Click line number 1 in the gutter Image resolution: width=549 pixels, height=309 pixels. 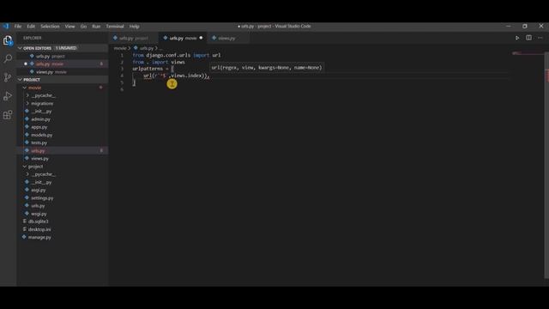[x=122, y=55]
